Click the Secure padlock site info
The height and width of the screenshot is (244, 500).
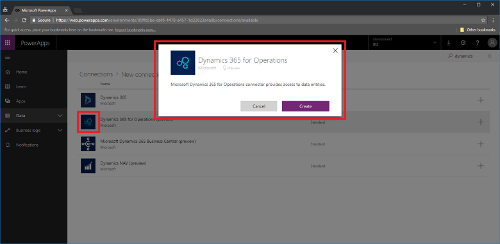pos(42,20)
